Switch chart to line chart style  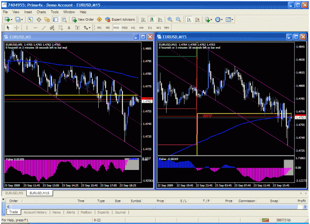click(x=160, y=19)
